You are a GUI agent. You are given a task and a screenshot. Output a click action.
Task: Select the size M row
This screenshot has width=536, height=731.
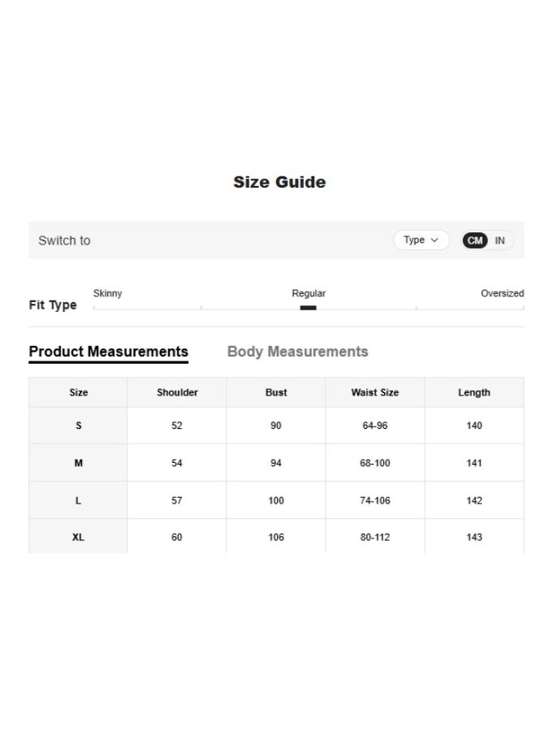pyautogui.click(x=79, y=463)
